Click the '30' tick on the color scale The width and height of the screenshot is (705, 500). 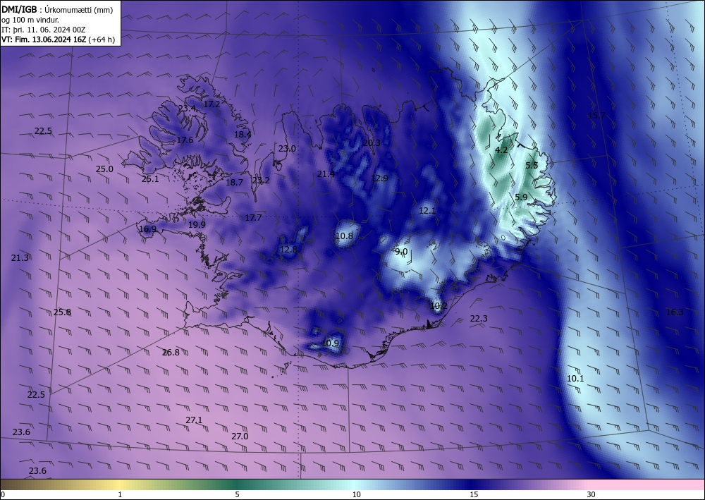591,494
